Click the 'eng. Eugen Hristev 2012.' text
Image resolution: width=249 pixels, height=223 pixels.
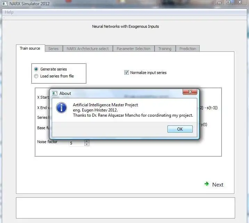(x=95, y=110)
